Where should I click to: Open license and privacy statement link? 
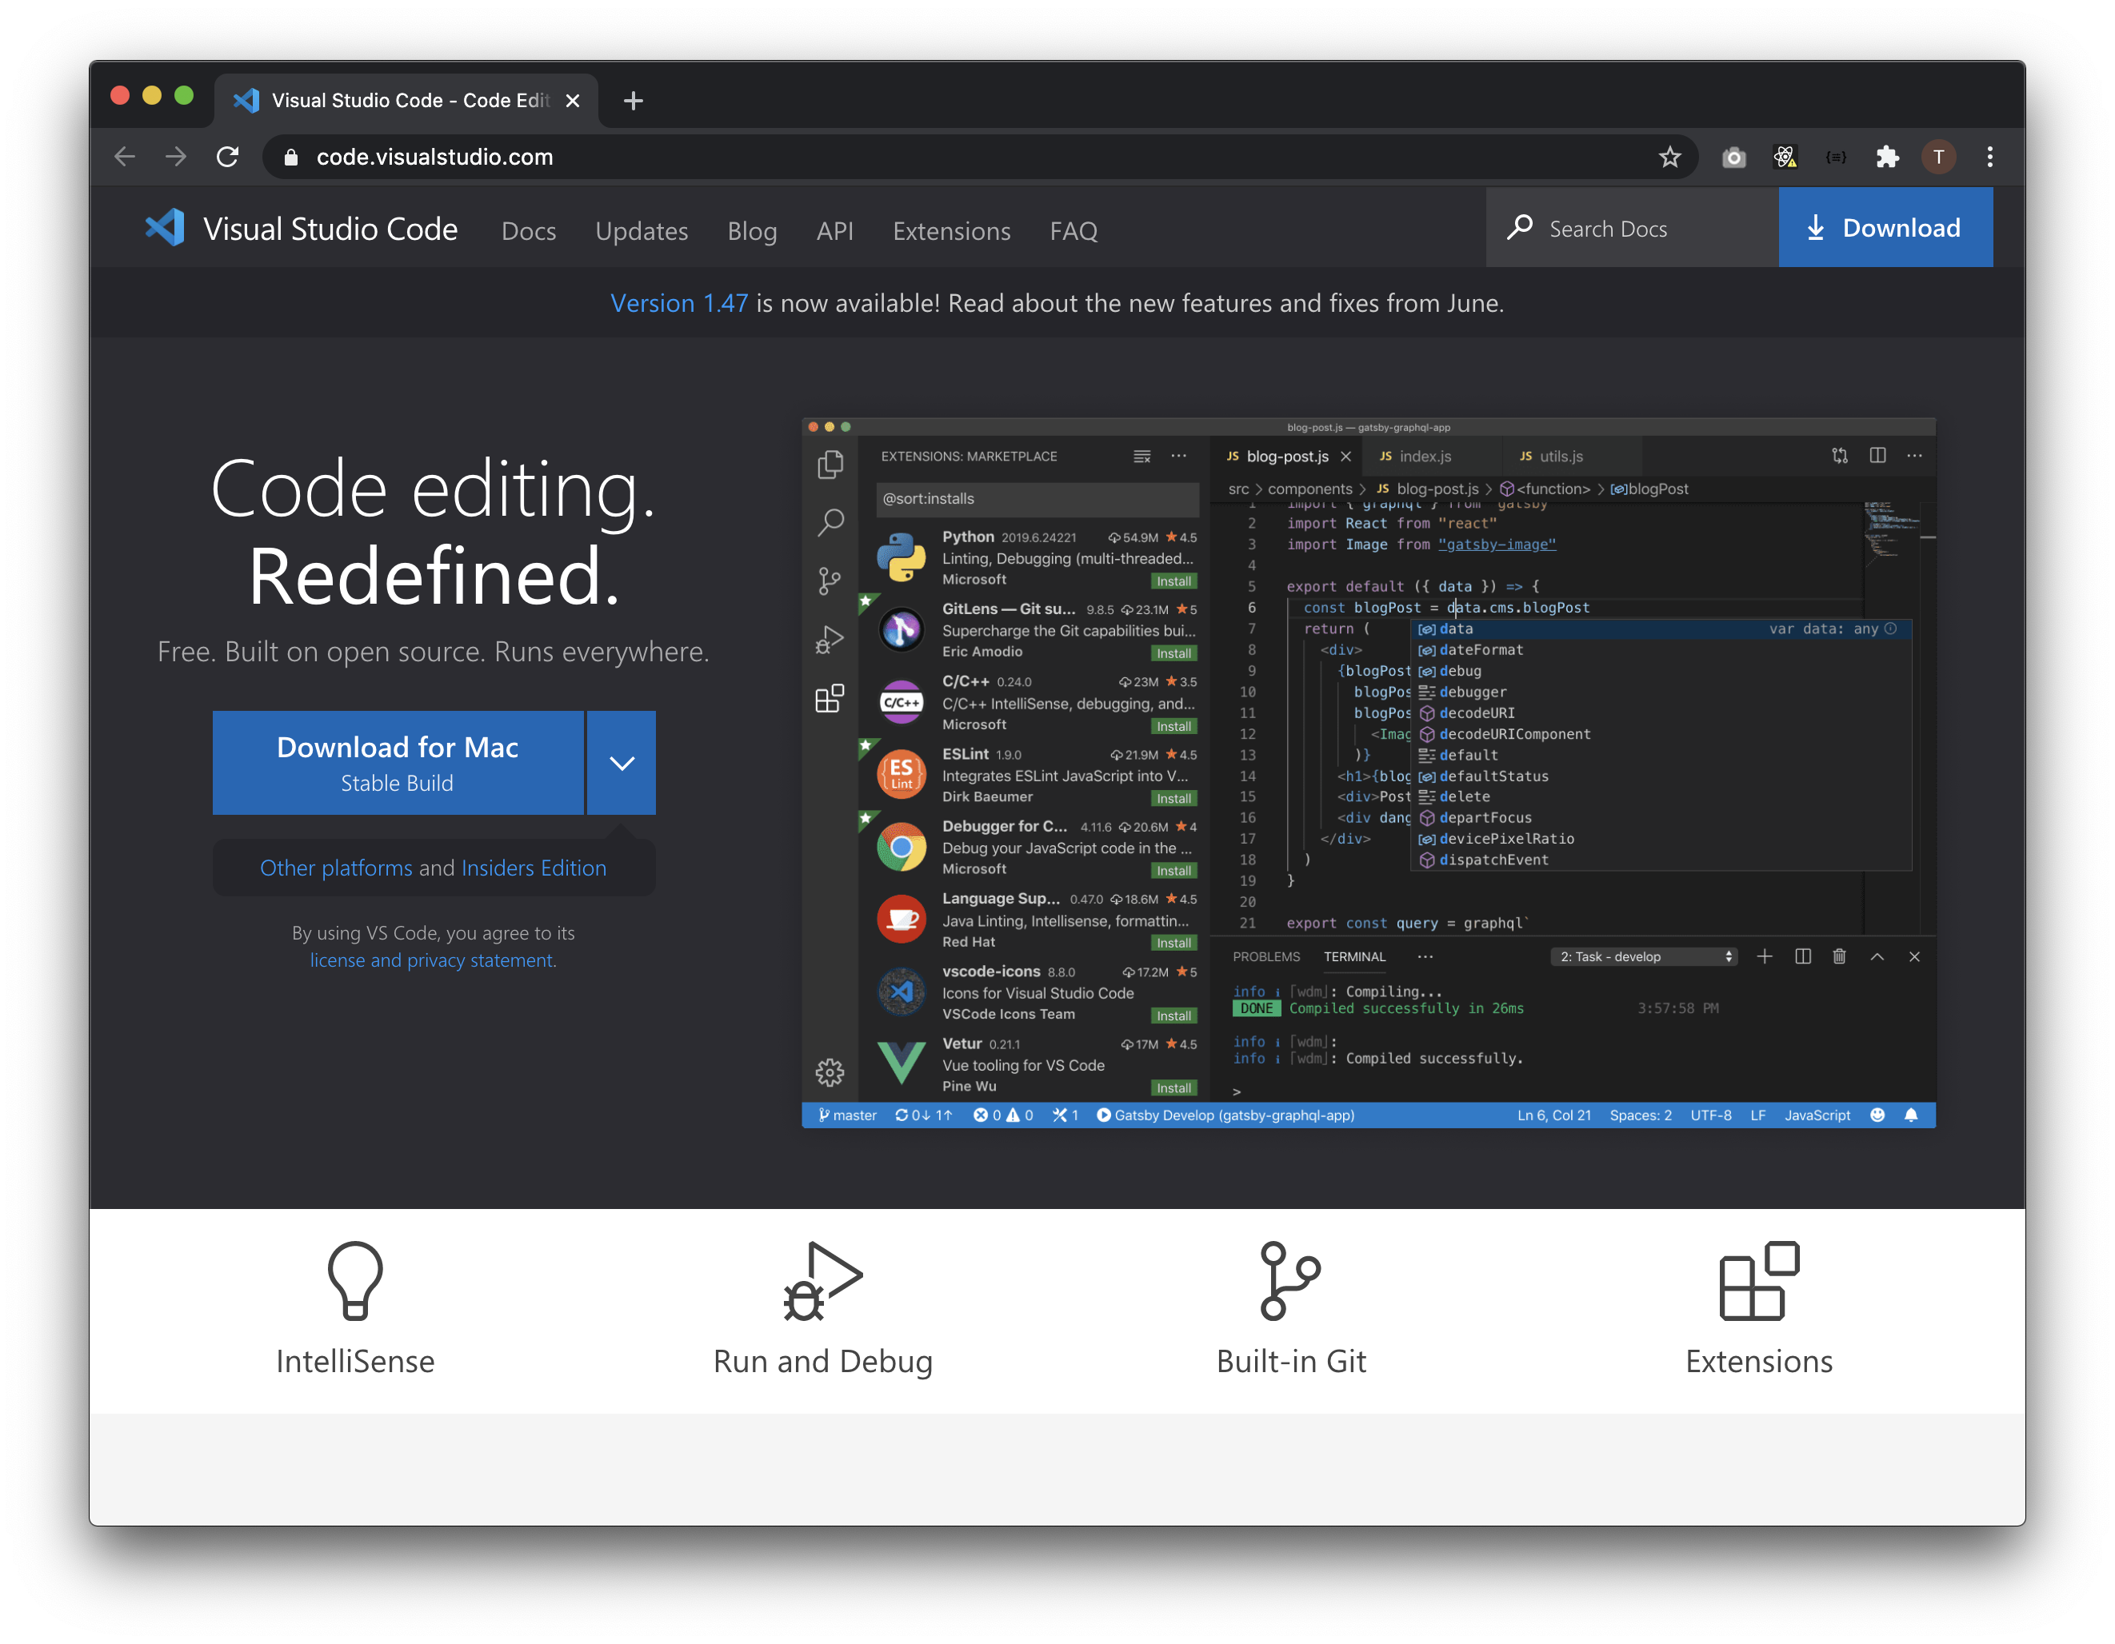coord(432,960)
